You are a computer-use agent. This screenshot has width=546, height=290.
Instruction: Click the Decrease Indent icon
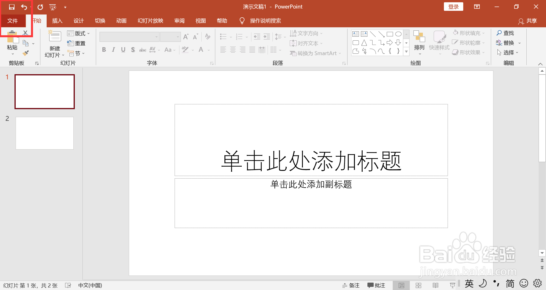click(257, 36)
